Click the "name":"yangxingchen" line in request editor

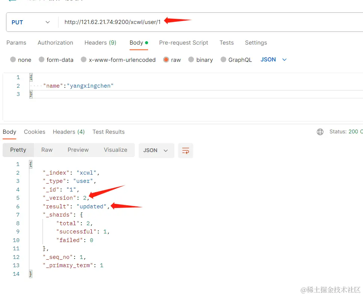pos(78,86)
